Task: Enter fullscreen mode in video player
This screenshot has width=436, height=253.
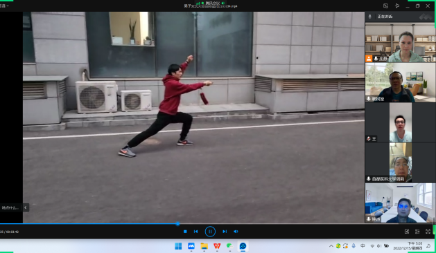Action: tap(428, 232)
